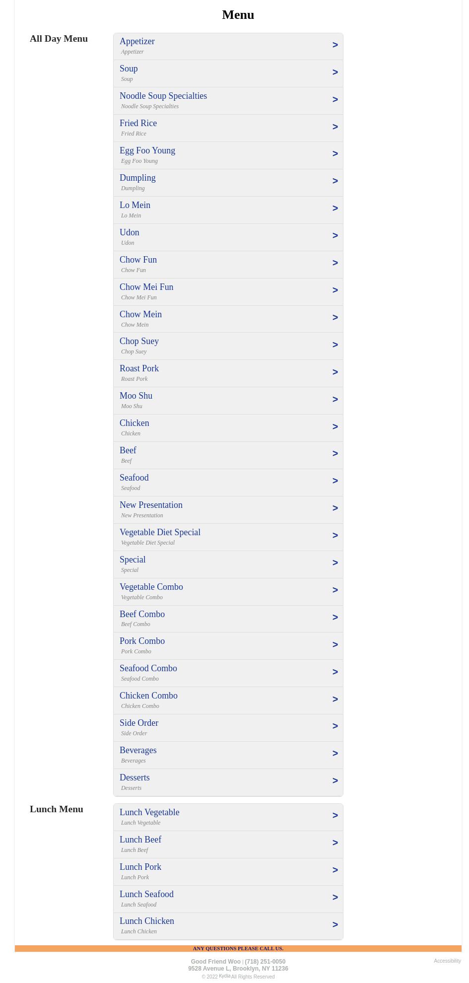Expand the Soup category arrow
The height and width of the screenshot is (983, 469).
click(335, 72)
